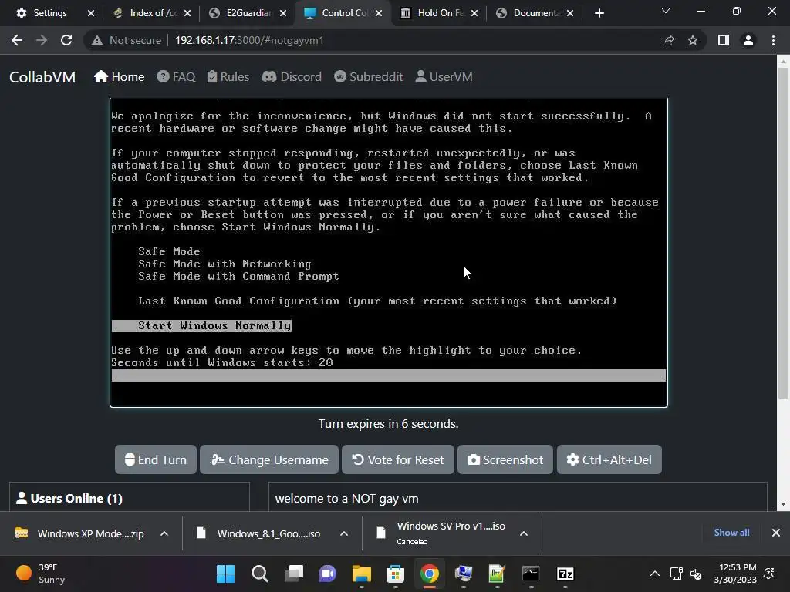Click Vote for Reset button
790x592 pixels.
pyautogui.click(x=398, y=459)
